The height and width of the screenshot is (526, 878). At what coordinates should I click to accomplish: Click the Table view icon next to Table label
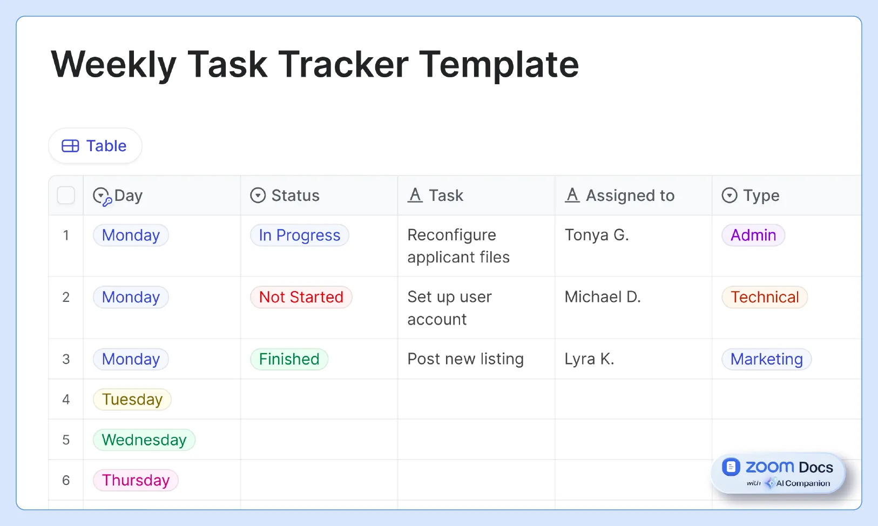tap(71, 146)
